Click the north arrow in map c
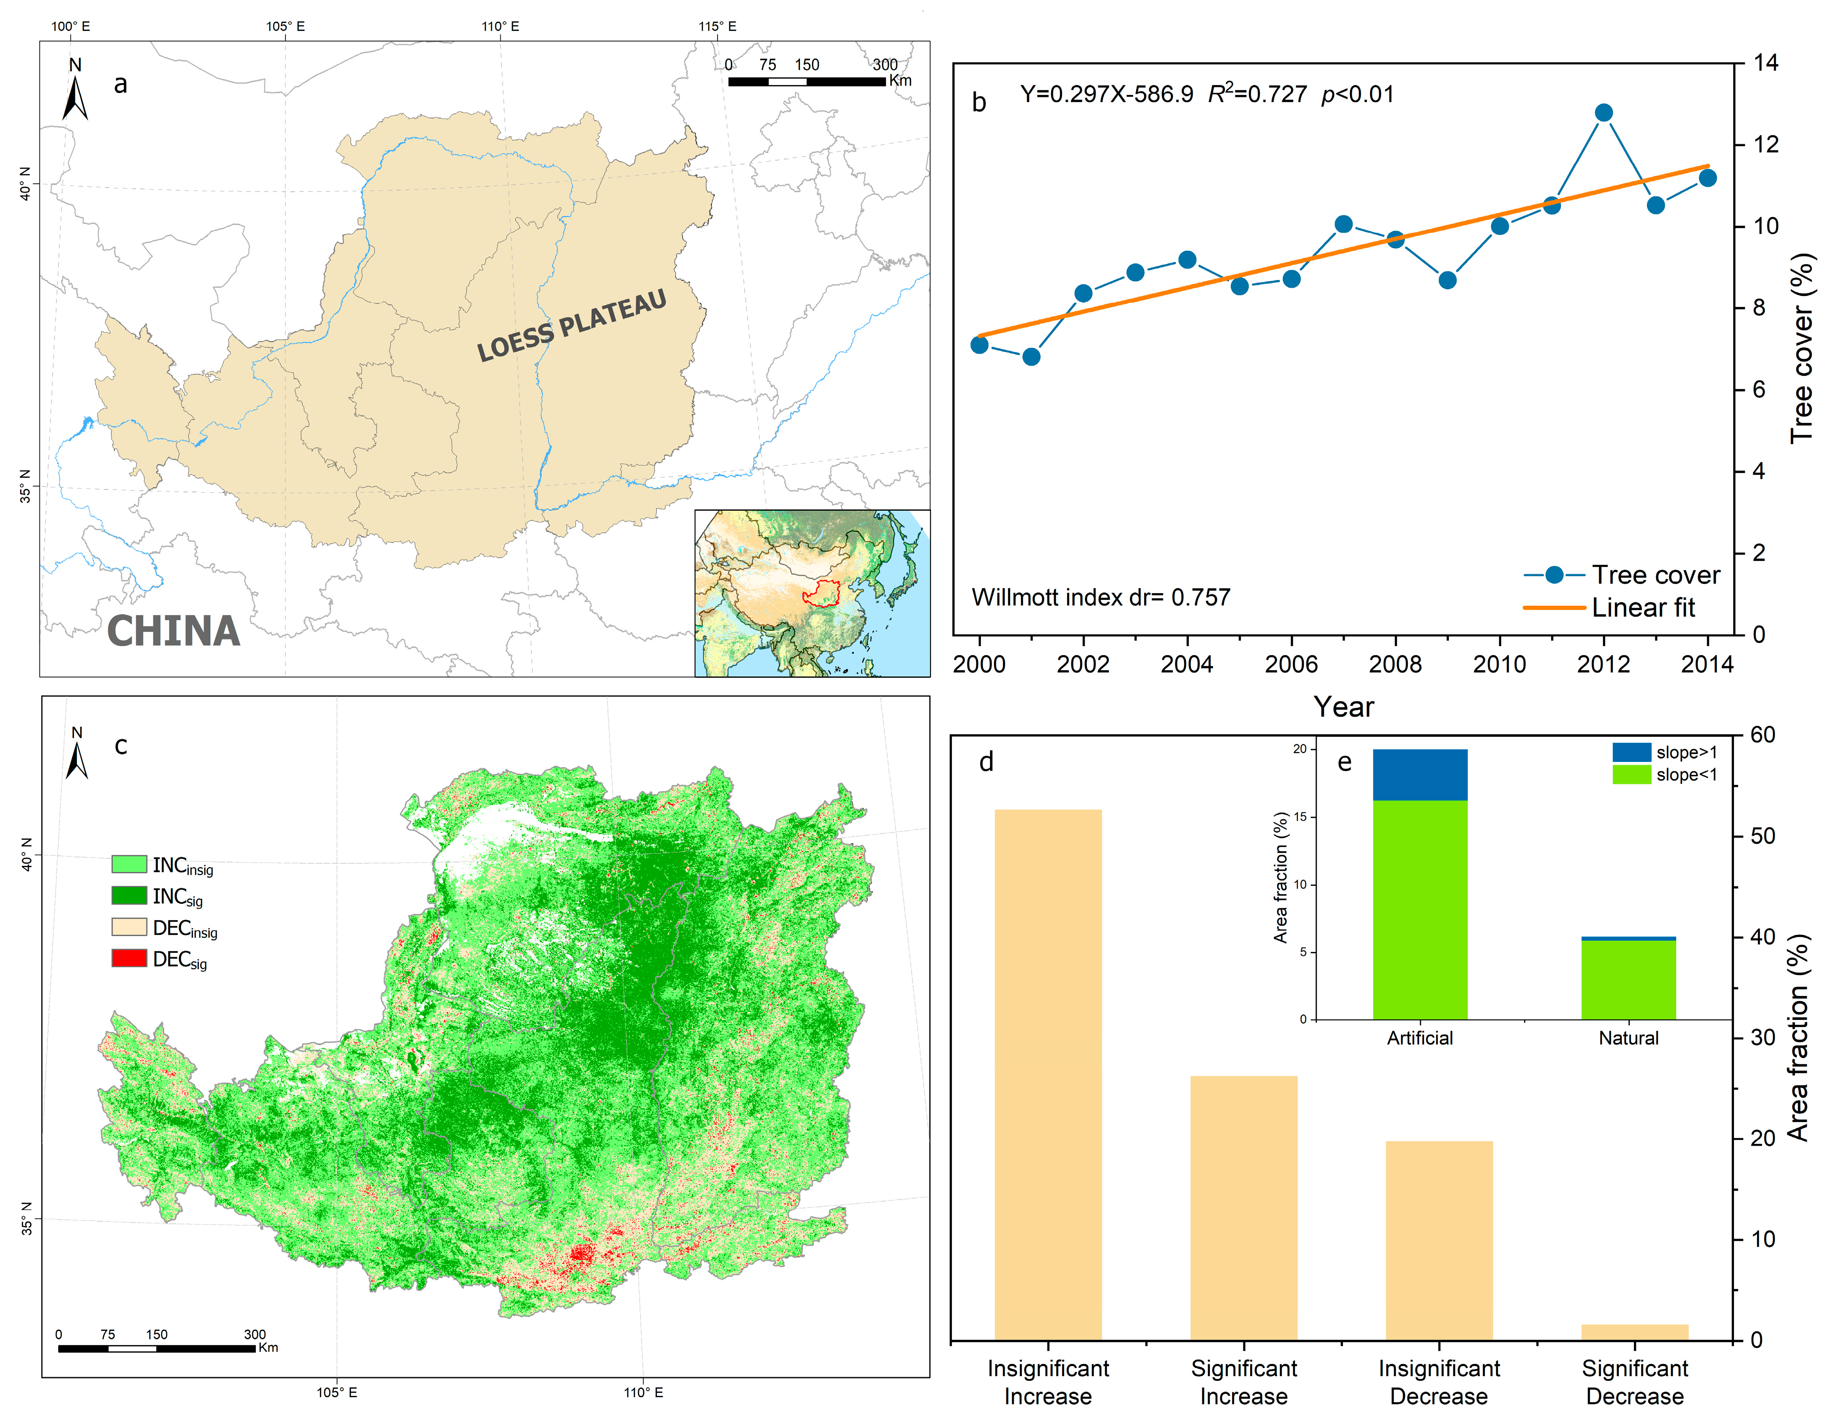The width and height of the screenshot is (1824, 1413). [77, 752]
